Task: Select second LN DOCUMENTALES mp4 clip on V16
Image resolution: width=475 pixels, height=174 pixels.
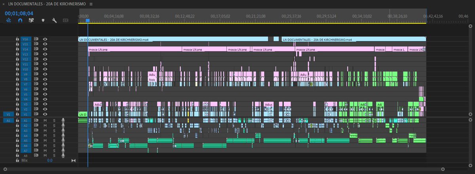Action: (354, 39)
